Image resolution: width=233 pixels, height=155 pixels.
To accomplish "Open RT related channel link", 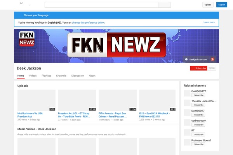I will click(x=193, y=130).
